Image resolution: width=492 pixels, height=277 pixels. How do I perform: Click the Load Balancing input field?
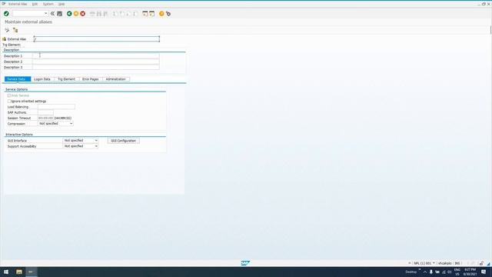[56, 107]
